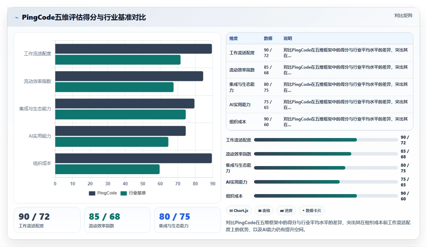Screen dimensions: 427x247
Task: Click the 工作流适配度 y-axis label in chart
Action: tap(37, 54)
